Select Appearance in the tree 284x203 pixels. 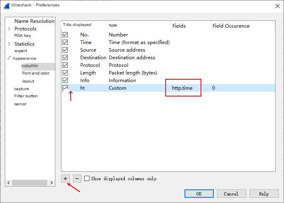24,58
